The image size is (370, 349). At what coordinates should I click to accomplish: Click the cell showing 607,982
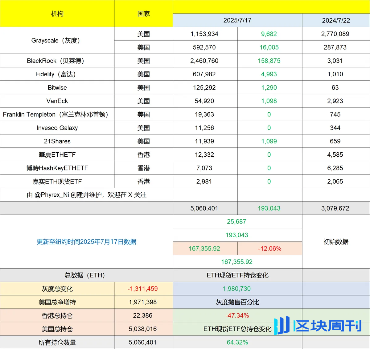[204, 74]
